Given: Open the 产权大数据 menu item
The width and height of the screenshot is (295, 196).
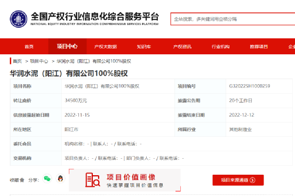Looking at the screenshot, I should 106,47.
